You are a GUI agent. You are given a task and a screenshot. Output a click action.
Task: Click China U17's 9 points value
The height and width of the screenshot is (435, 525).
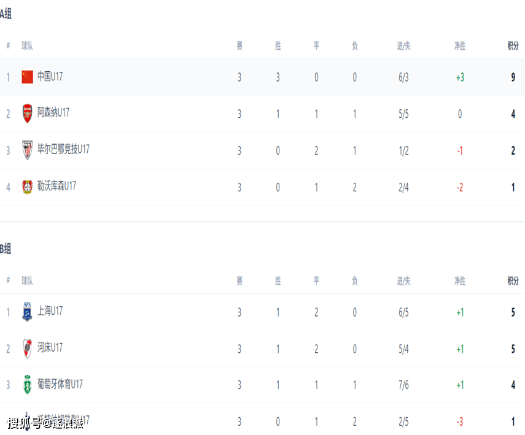coord(513,78)
